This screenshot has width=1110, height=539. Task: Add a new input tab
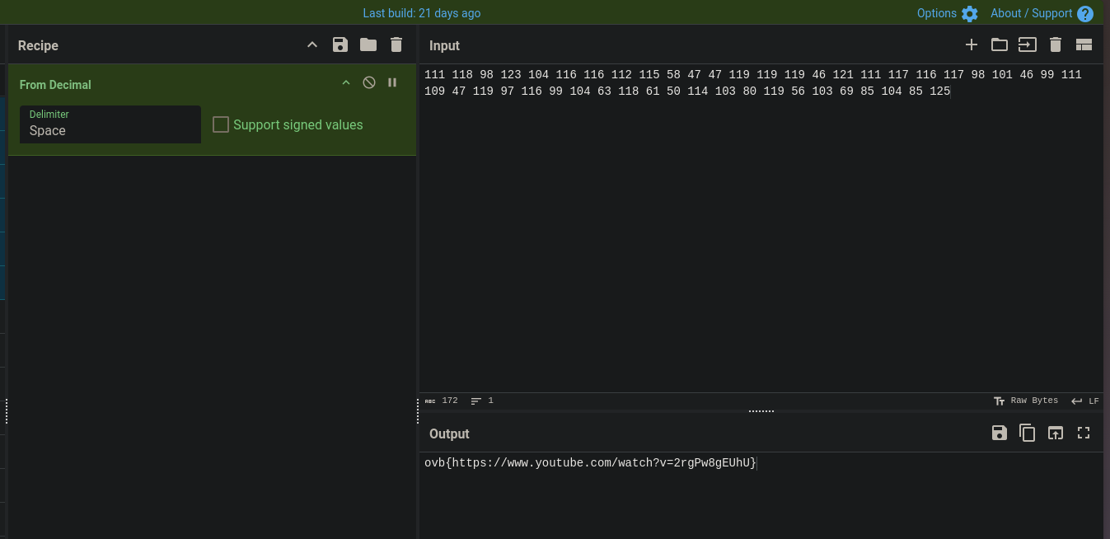pyautogui.click(x=972, y=45)
